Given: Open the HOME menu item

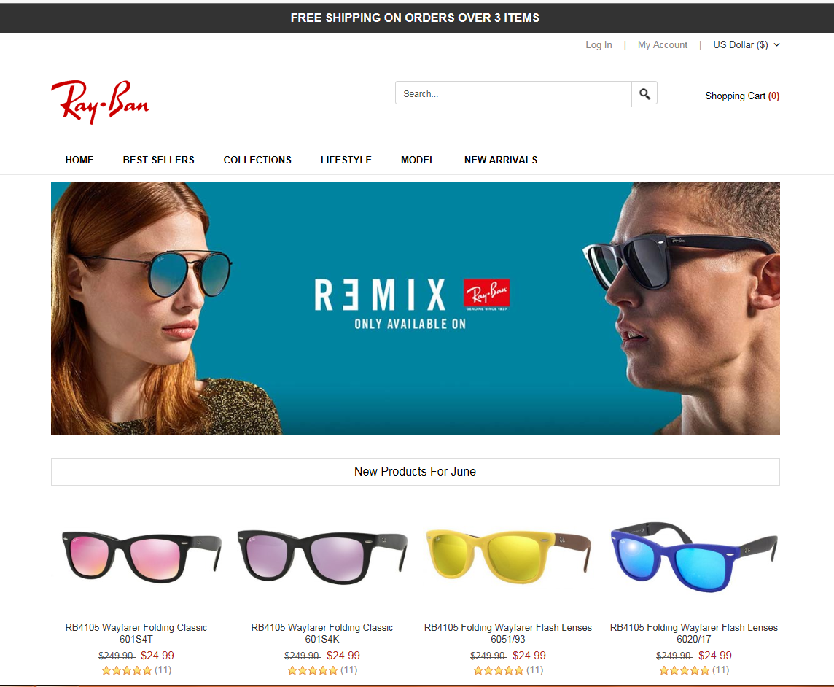Looking at the screenshot, I should (79, 160).
